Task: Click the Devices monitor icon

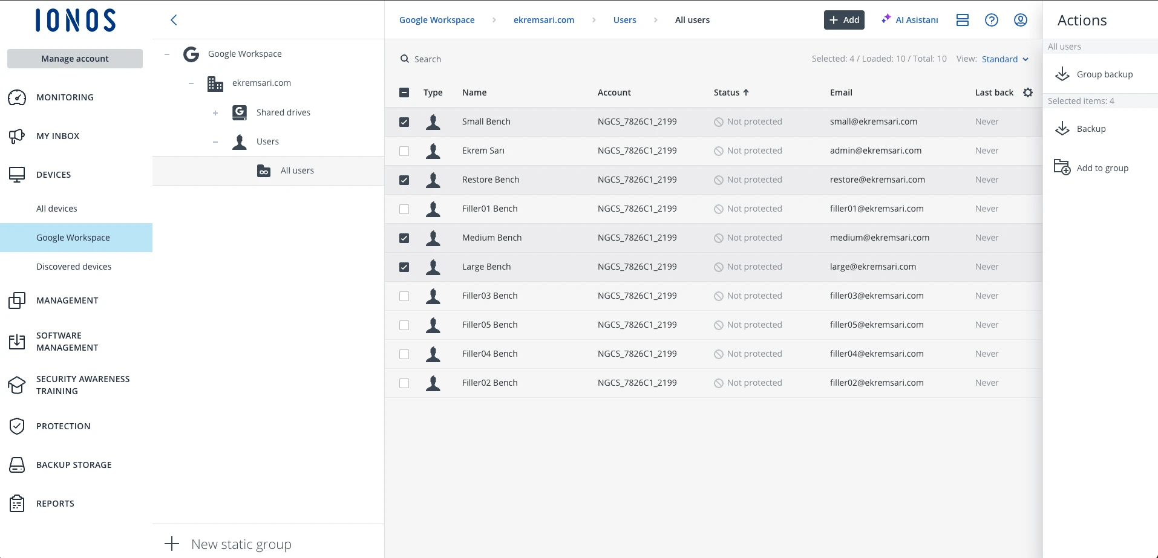Action: pos(17,175)
